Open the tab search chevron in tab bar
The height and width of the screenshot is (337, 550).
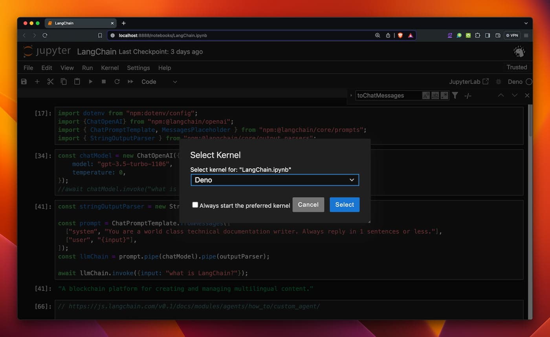point(526,23)
